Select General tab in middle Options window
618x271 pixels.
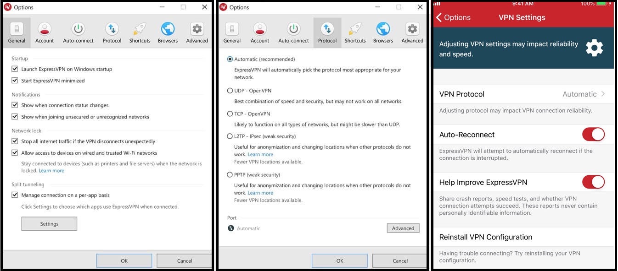232,33
